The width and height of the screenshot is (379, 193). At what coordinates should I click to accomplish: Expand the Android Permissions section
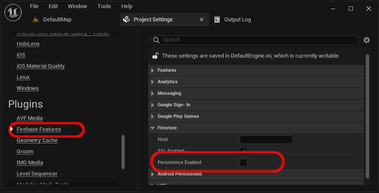coord(153,174)
